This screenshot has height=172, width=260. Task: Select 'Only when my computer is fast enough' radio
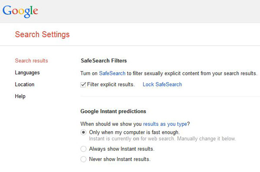(x=83, y=132)
